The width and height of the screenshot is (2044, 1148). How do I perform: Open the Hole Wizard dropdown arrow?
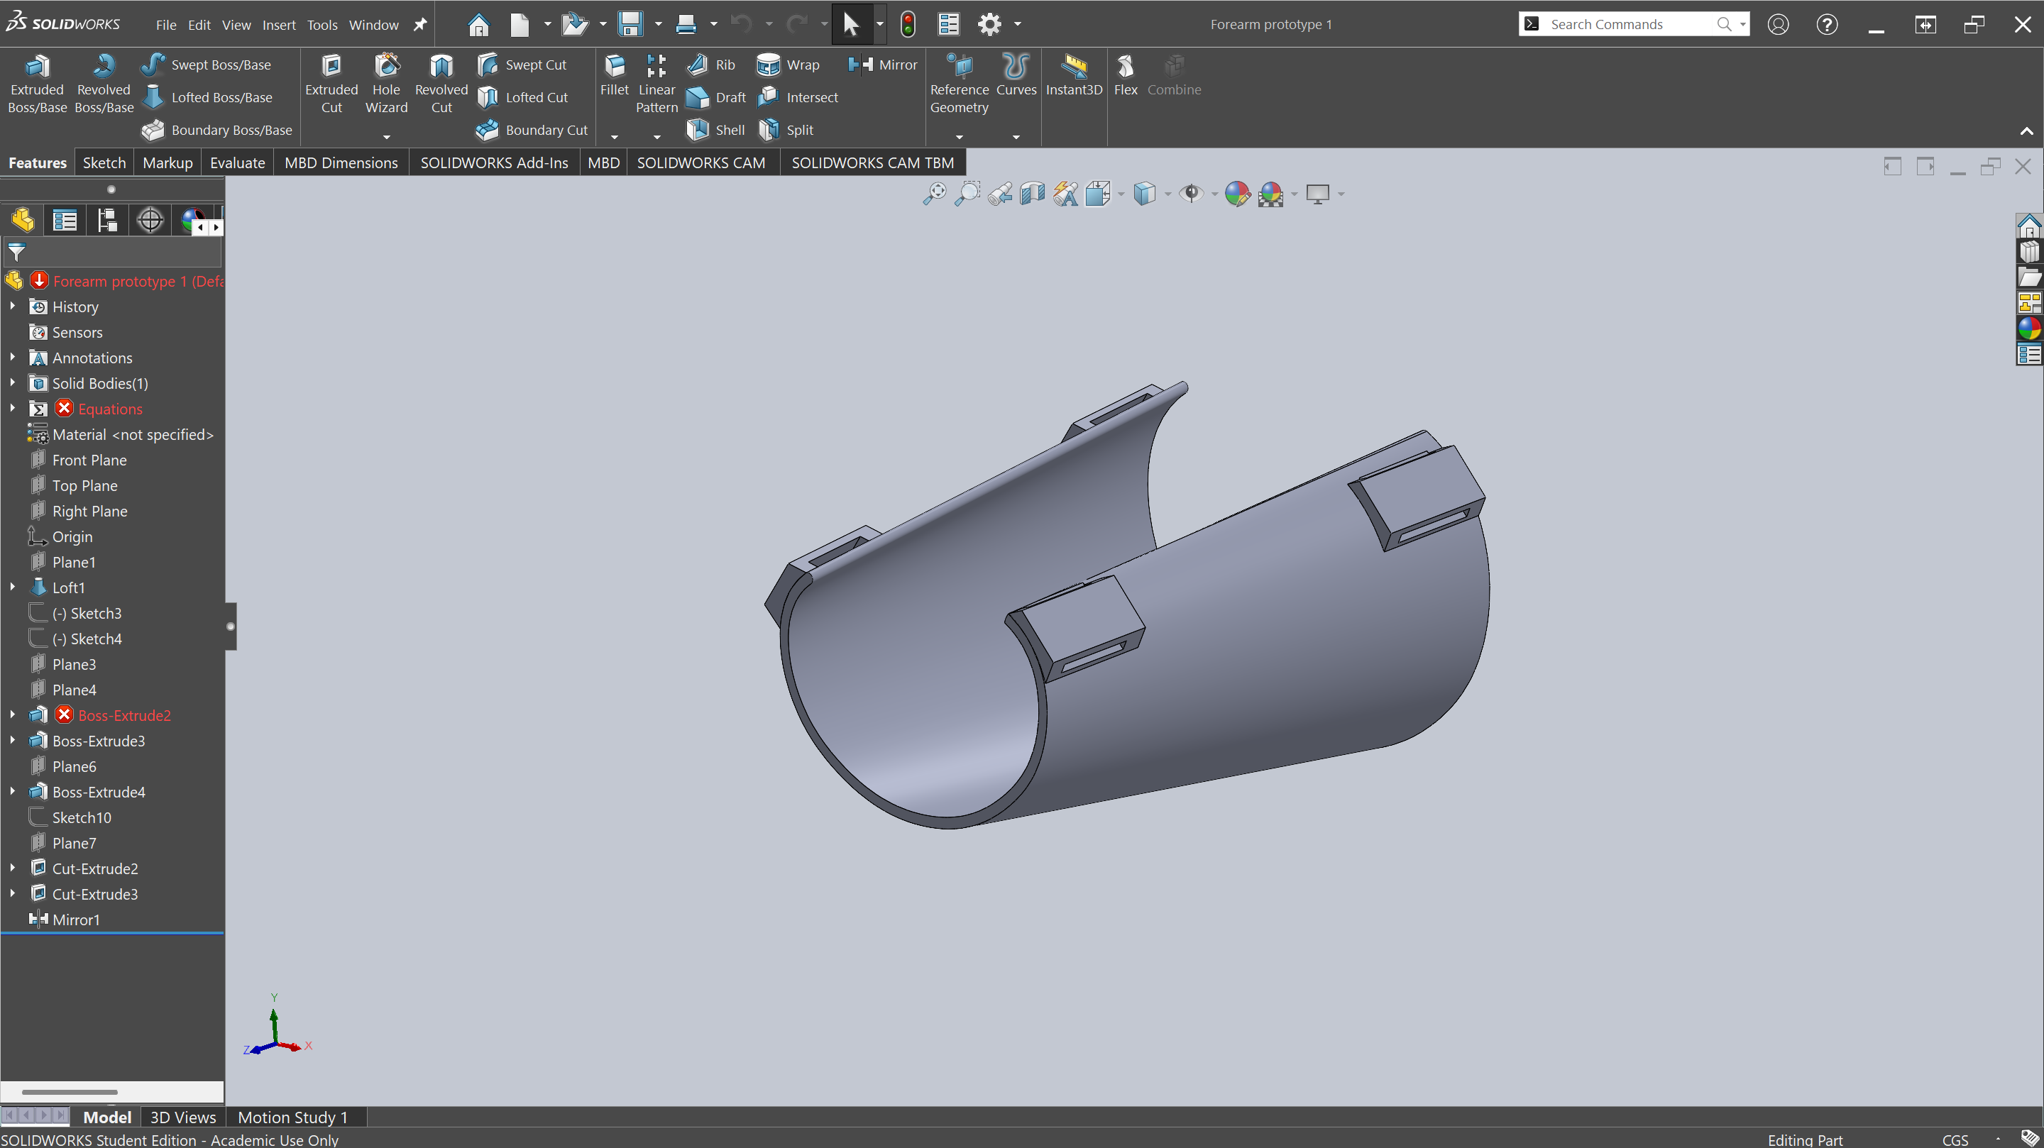click(x=386, y=137)
